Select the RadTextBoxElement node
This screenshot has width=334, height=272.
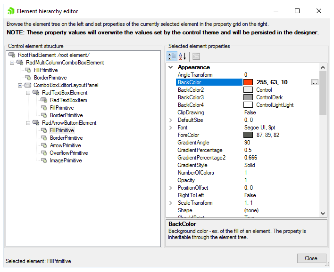65,93
